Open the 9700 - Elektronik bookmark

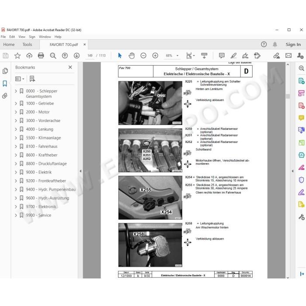(41, 206)
